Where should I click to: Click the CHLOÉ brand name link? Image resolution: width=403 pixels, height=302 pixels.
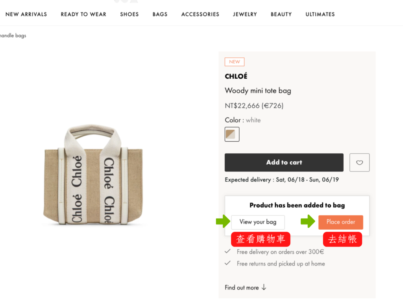(236, 76)
